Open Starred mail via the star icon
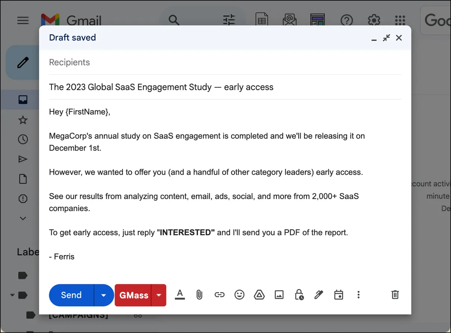This screenshot has width=451, height=333. pos(23,120)
